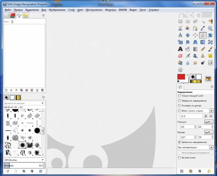Viewport: 217px width, 176px height.
Task: Click the Размер width input field
Action: coord(187,137)
